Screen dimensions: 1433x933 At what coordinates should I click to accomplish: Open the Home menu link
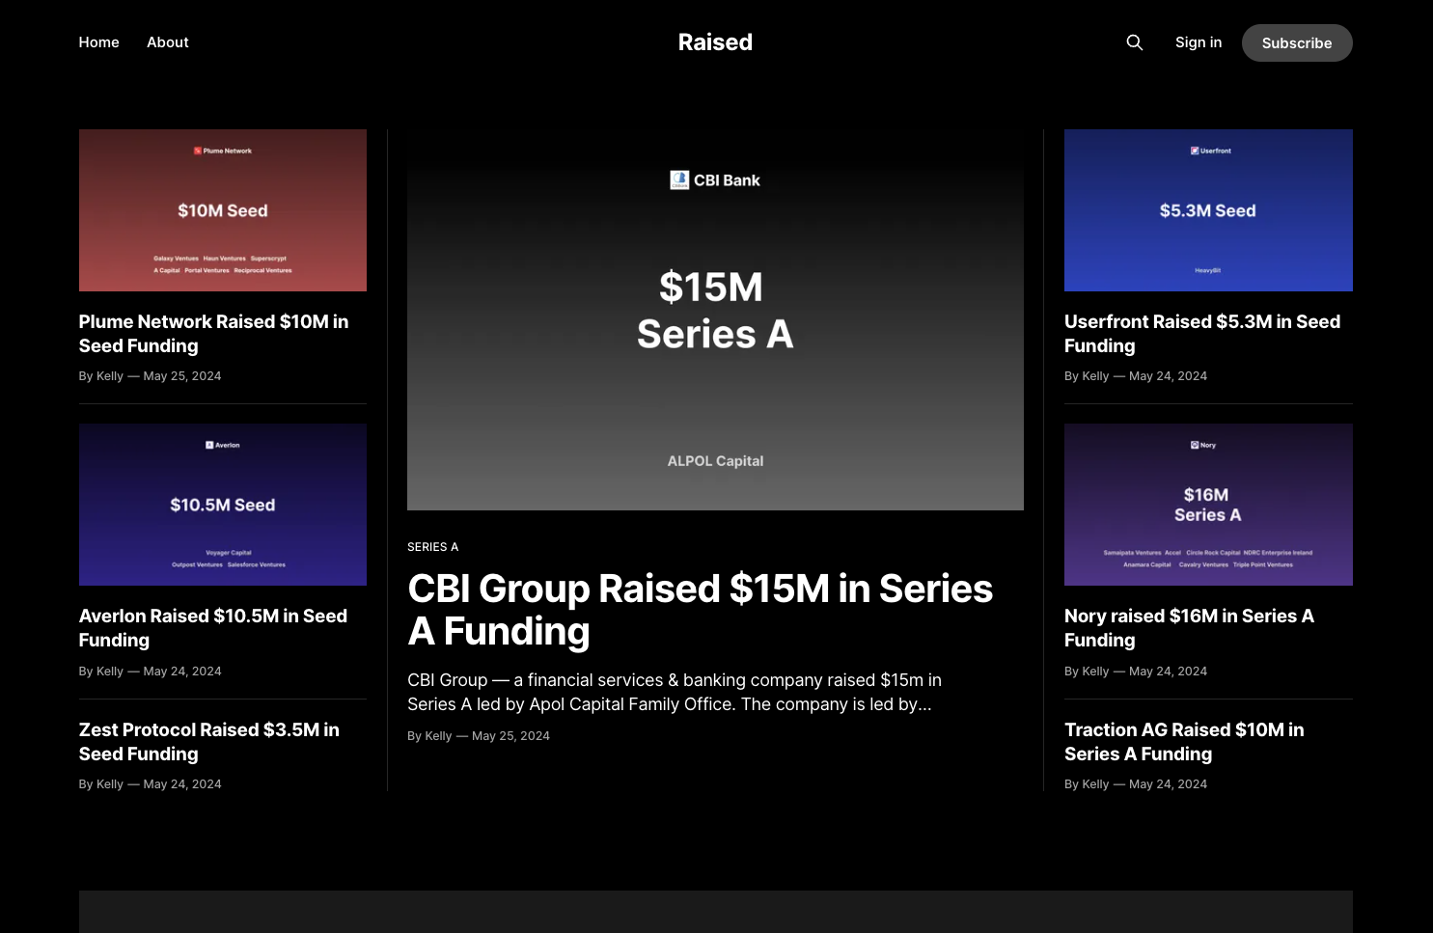pos(99,42)
